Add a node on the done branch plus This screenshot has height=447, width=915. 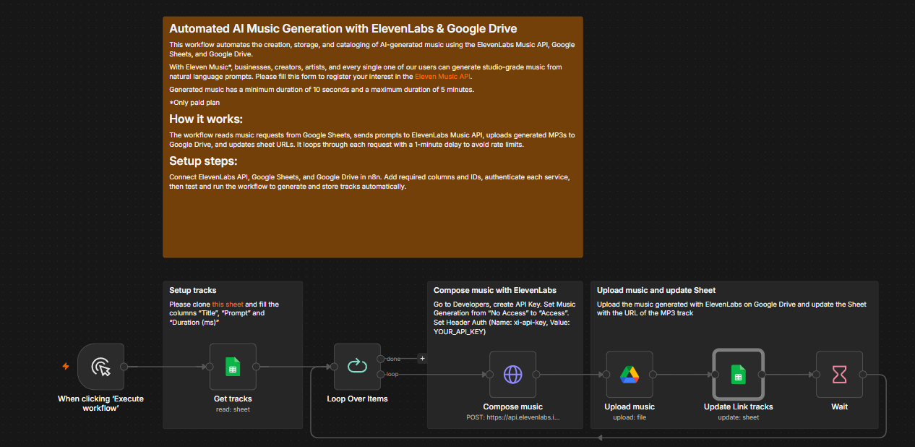[423, 358]
